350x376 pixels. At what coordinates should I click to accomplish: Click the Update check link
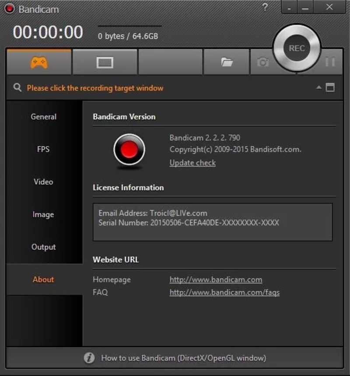point(192,163)
